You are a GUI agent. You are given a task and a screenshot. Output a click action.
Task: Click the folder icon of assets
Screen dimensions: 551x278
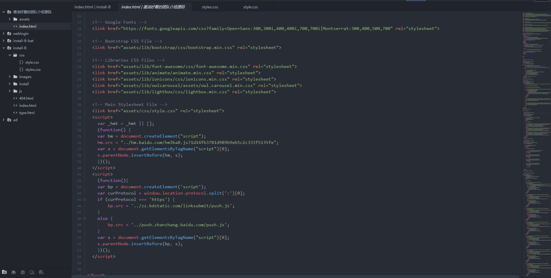click(15, 19)
